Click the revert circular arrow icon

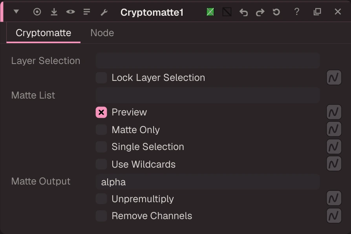276,12
